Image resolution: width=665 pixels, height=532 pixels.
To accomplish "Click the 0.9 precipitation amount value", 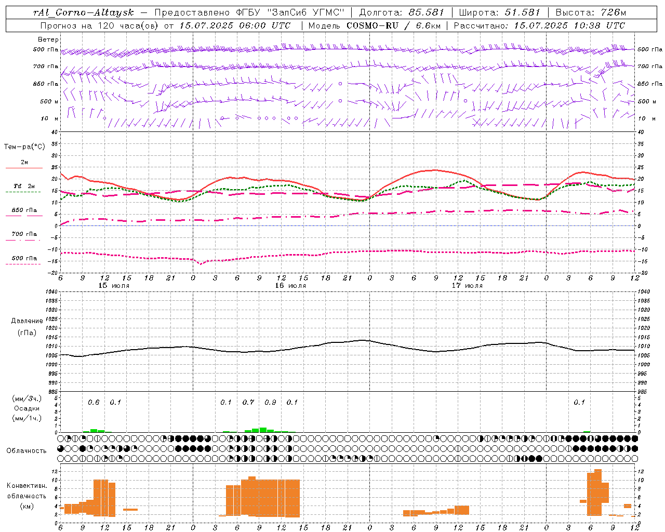I will 270,403.
